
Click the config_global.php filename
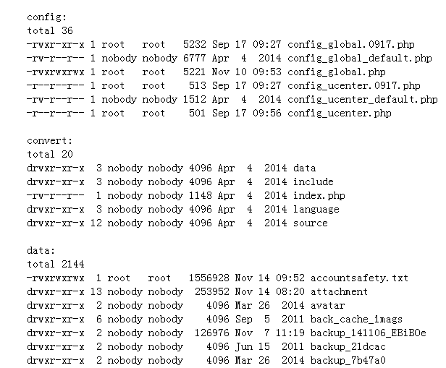(x=337, y=72)
